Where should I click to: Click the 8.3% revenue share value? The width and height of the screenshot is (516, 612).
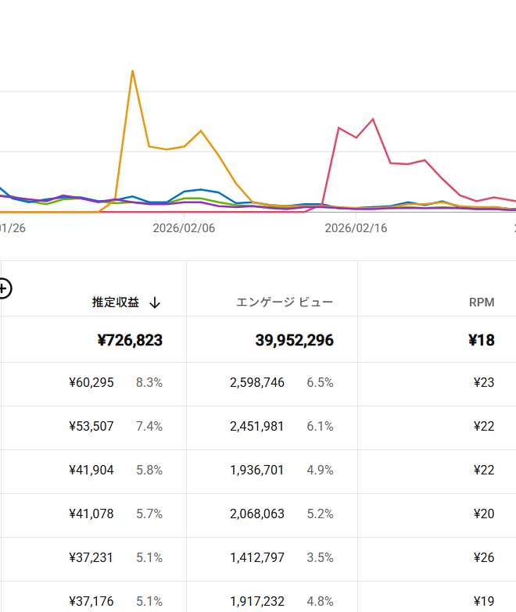(x=149, y=383)
